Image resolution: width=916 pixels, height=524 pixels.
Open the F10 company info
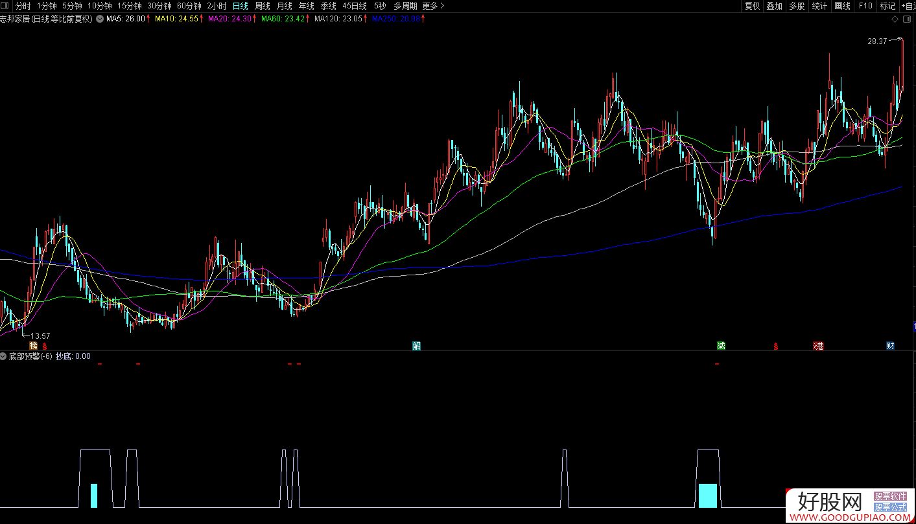tap(865, 6)
